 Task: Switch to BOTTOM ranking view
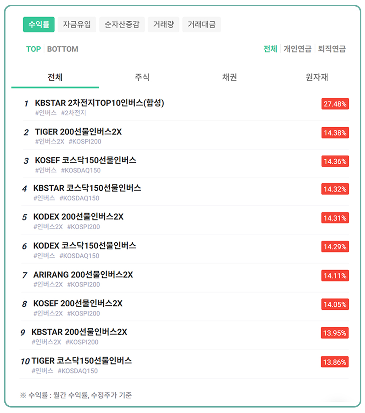62,49
